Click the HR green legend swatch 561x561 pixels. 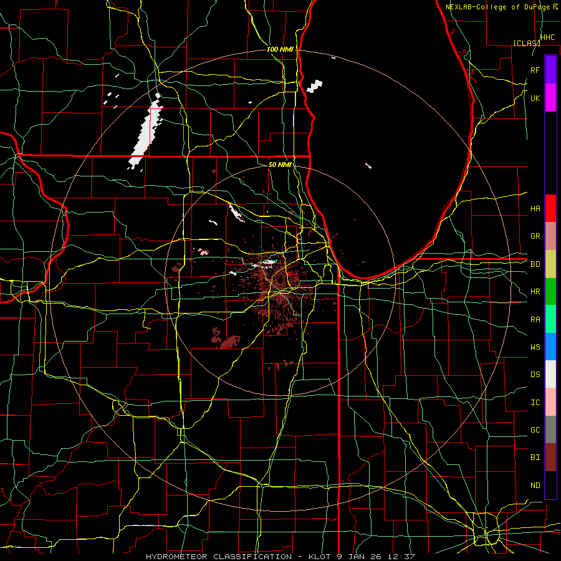pyautogui.click(x=550, y=292)
